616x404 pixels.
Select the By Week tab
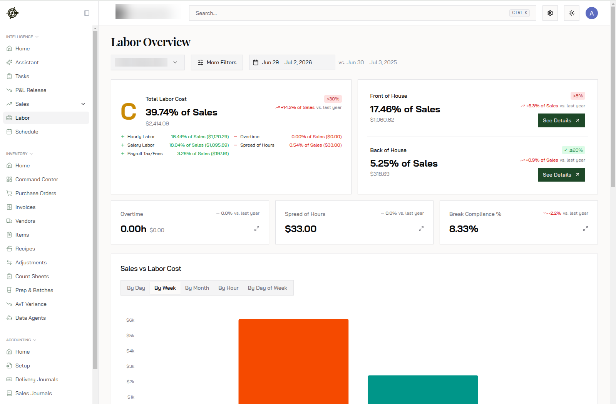tap(165, 288)
